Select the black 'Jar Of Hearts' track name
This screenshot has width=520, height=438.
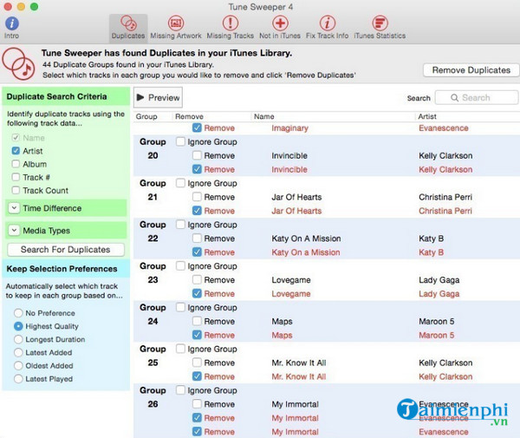click(x=296, y=197)
